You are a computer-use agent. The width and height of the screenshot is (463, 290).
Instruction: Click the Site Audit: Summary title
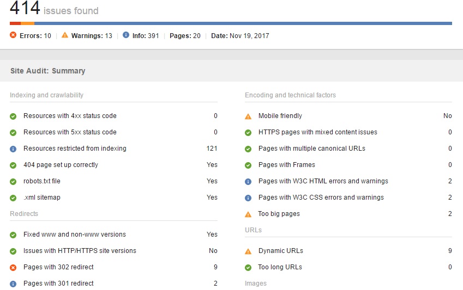click(x=48, y=71)
